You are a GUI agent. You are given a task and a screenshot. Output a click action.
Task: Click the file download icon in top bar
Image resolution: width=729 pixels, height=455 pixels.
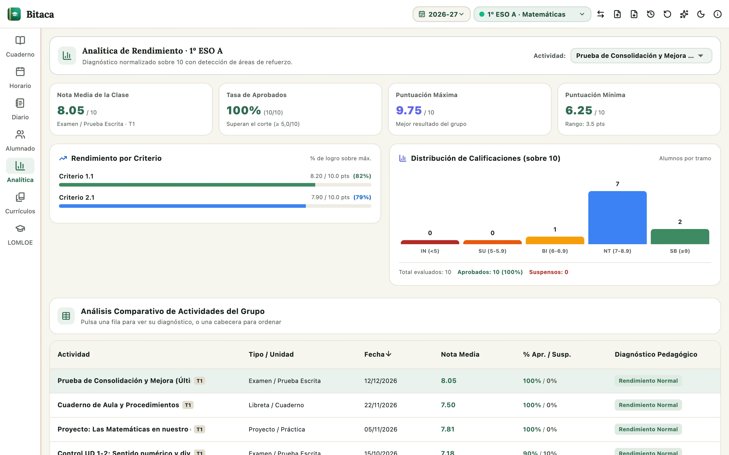[x=634, y=14]
